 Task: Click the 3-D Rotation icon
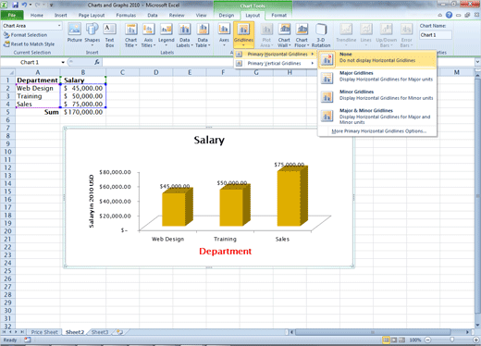[x=321, y=35]
